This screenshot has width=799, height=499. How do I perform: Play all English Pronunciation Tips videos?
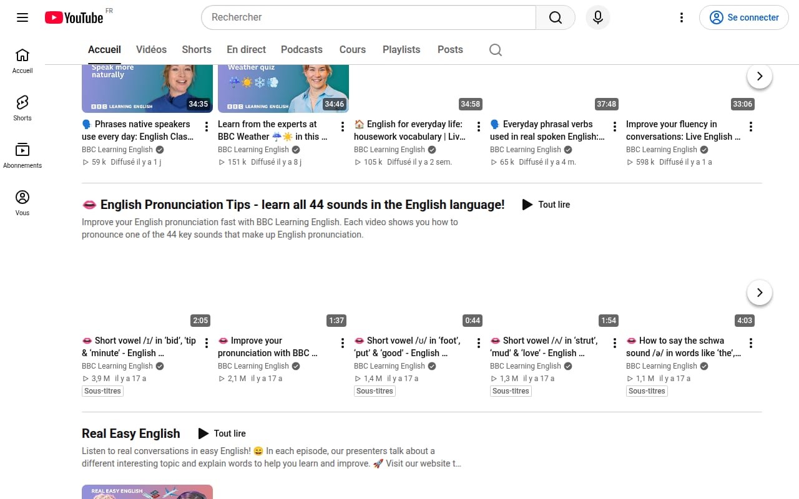click(x=546, y=205)
